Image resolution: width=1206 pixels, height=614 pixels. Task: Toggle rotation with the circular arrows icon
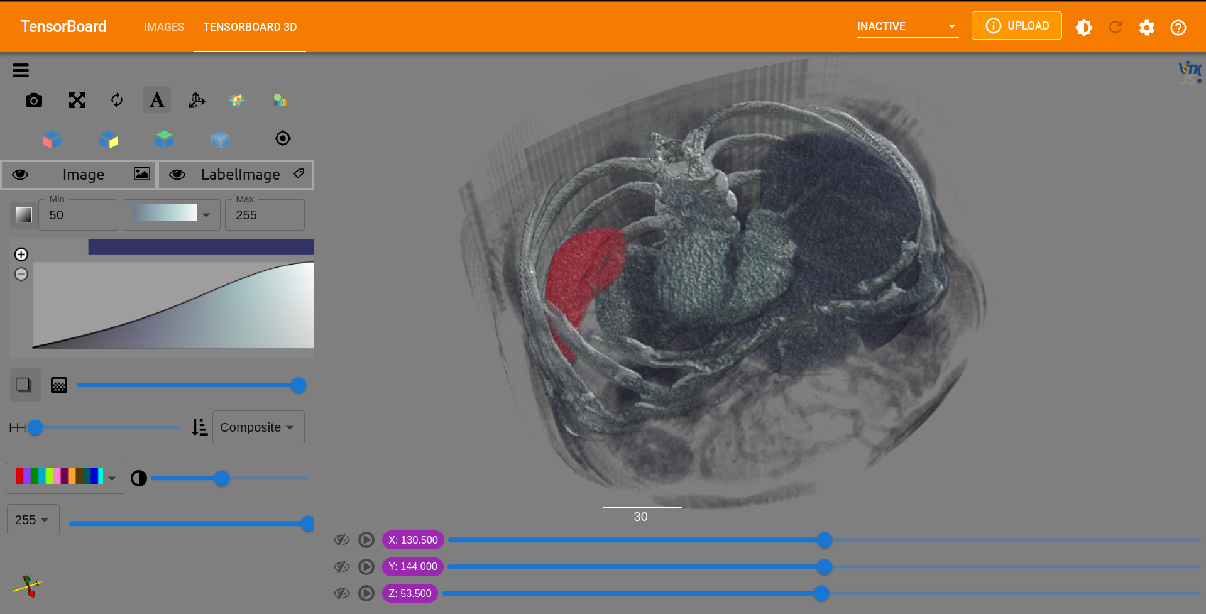(117, 101)
